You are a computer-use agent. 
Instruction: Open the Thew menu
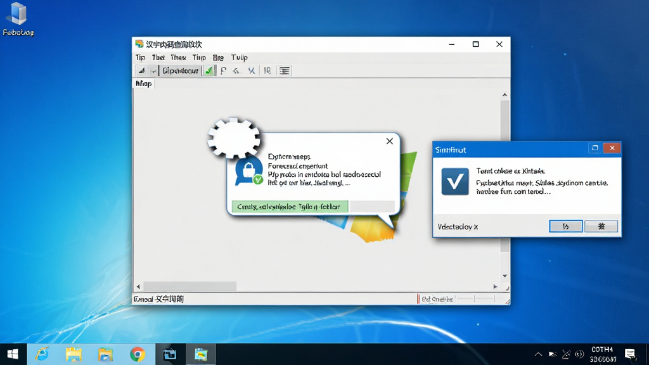coord(178,58)
